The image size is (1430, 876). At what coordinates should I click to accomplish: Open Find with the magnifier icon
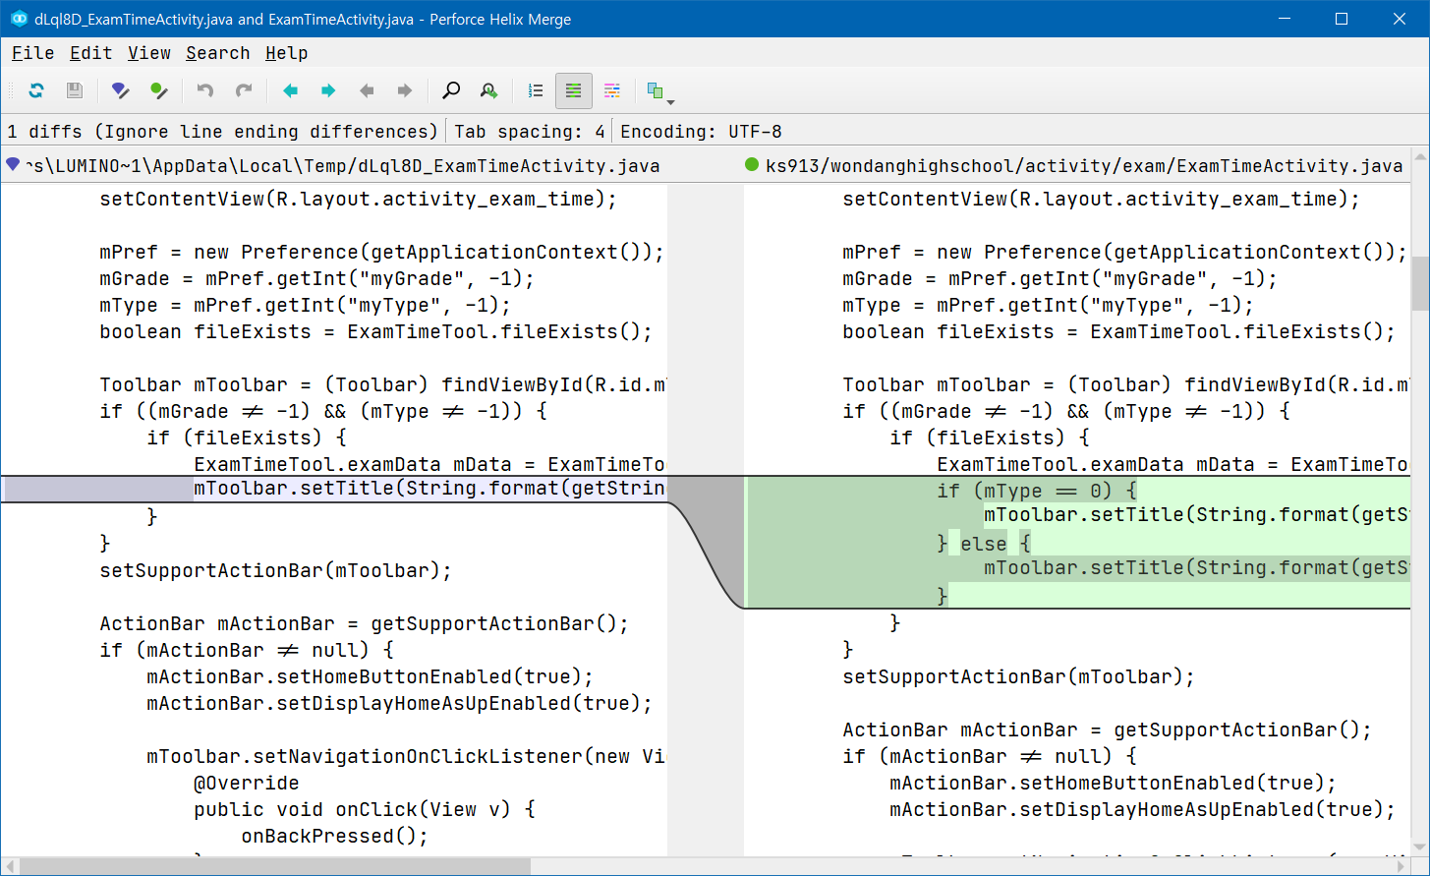click(x=451, y=90)
